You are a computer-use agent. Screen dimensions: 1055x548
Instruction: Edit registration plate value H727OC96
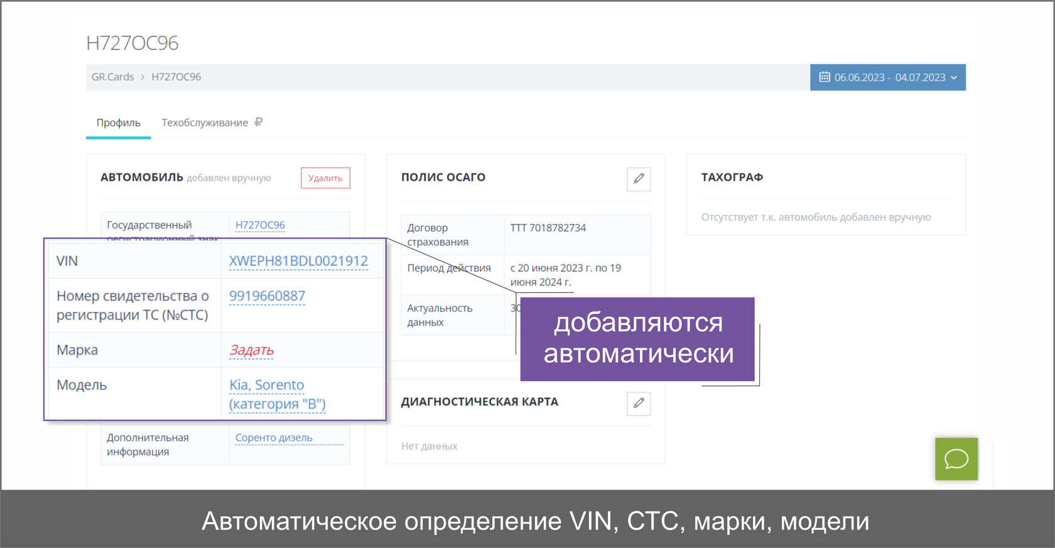tap(260, 225)
